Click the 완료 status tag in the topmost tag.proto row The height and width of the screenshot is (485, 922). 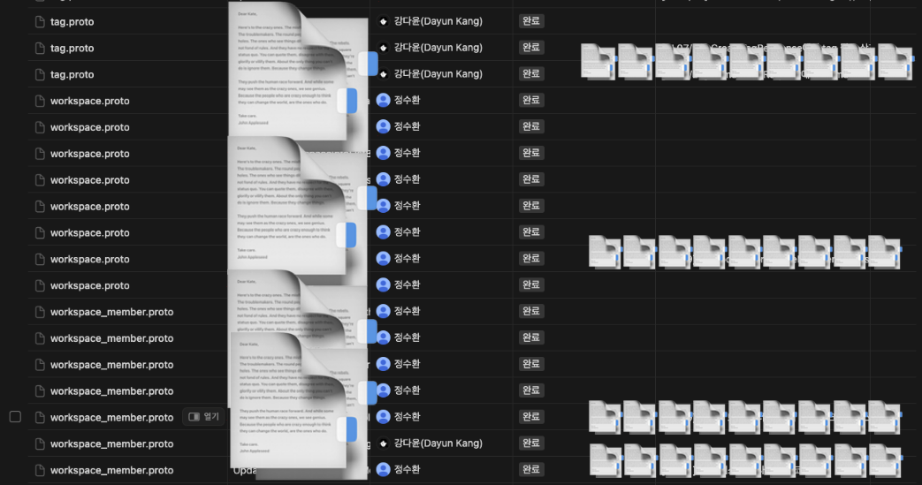tap(531, 21)
